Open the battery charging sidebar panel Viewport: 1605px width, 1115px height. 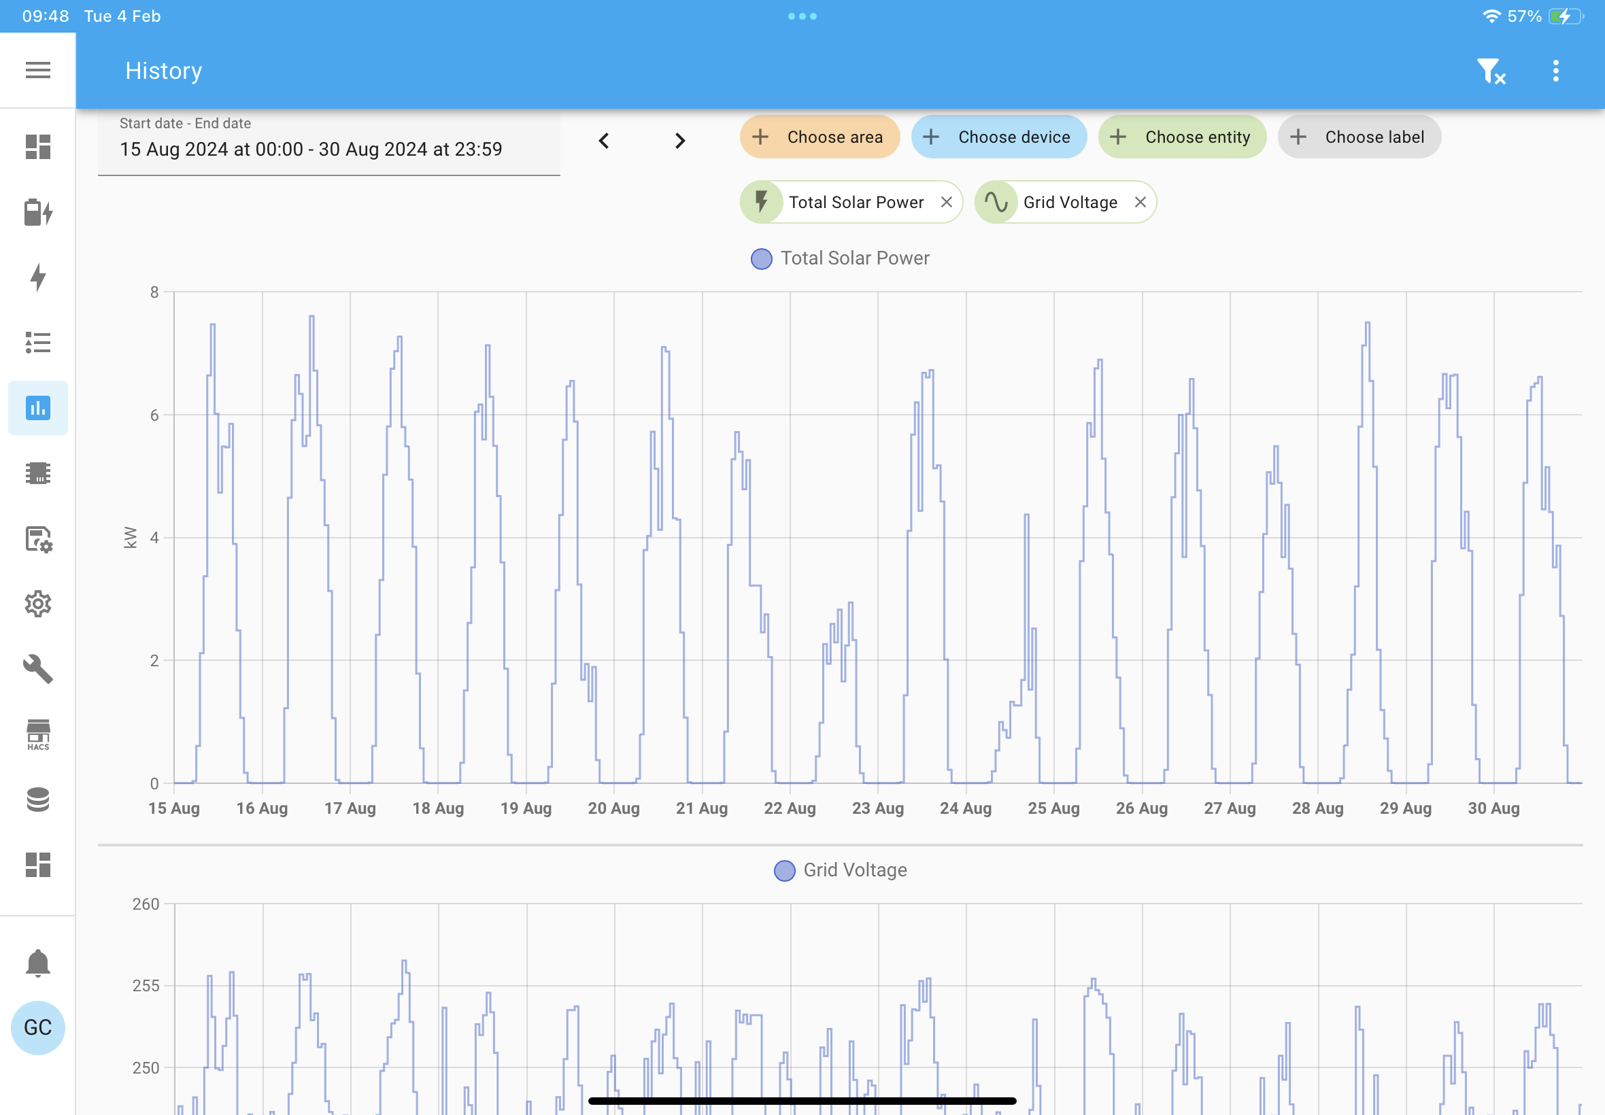click(x=37, y=212)
